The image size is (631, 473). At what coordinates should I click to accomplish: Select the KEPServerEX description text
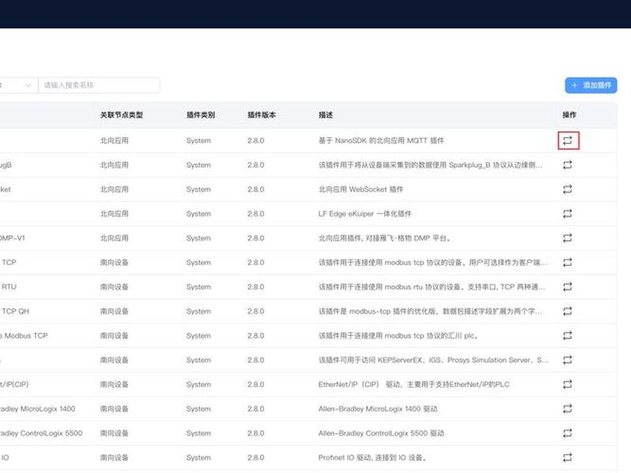[433, 360]
